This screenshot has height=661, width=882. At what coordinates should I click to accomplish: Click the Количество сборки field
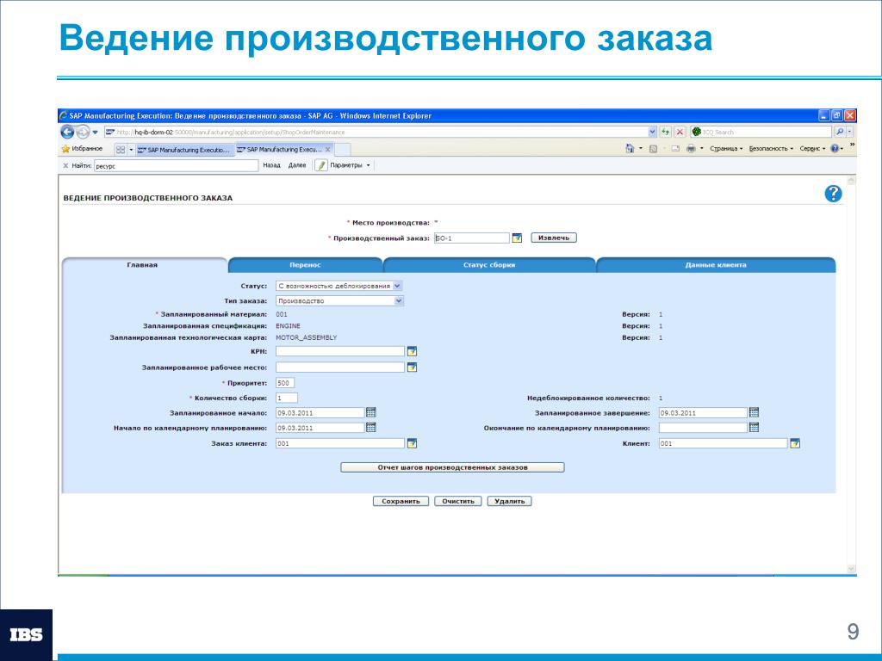286,398
